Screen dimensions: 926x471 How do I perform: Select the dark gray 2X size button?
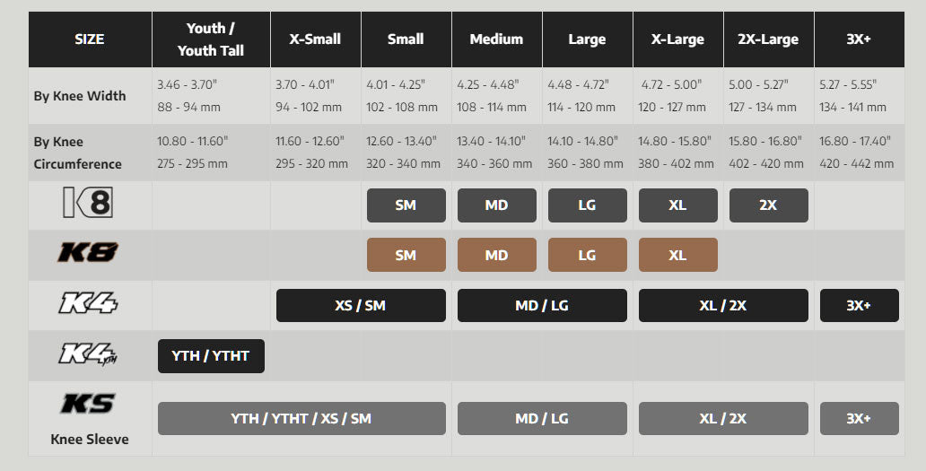pos(768,205)
